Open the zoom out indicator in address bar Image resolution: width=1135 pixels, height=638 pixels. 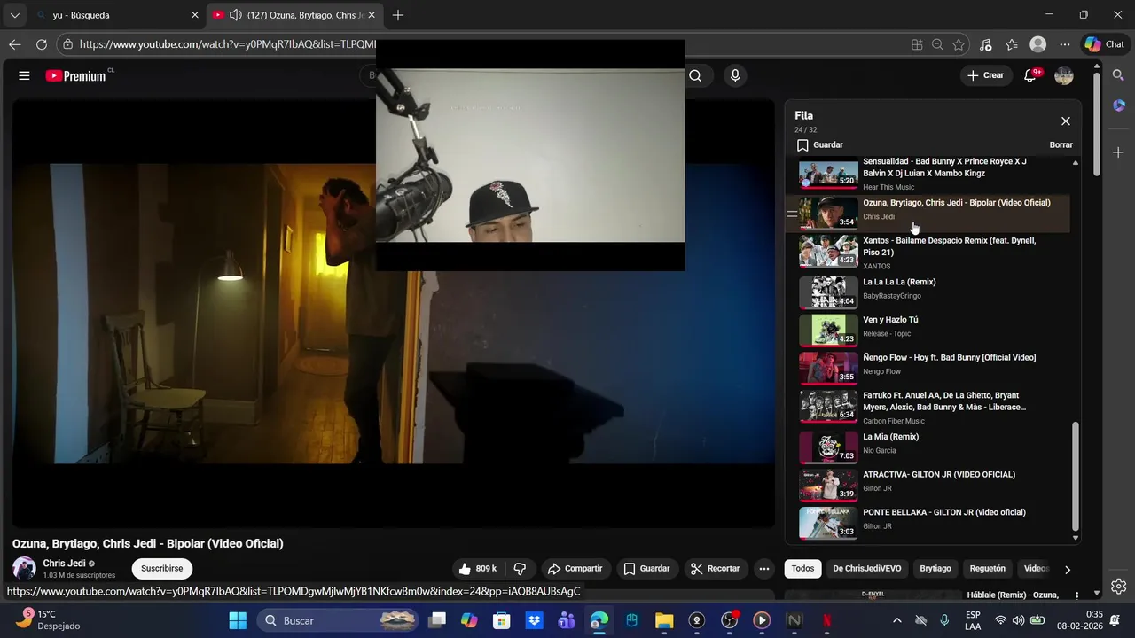tap(937, 44)
